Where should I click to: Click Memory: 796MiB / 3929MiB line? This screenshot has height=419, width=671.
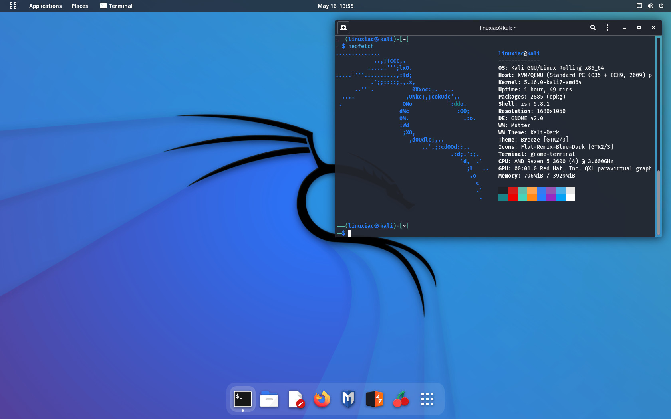(x=537, y=176)
